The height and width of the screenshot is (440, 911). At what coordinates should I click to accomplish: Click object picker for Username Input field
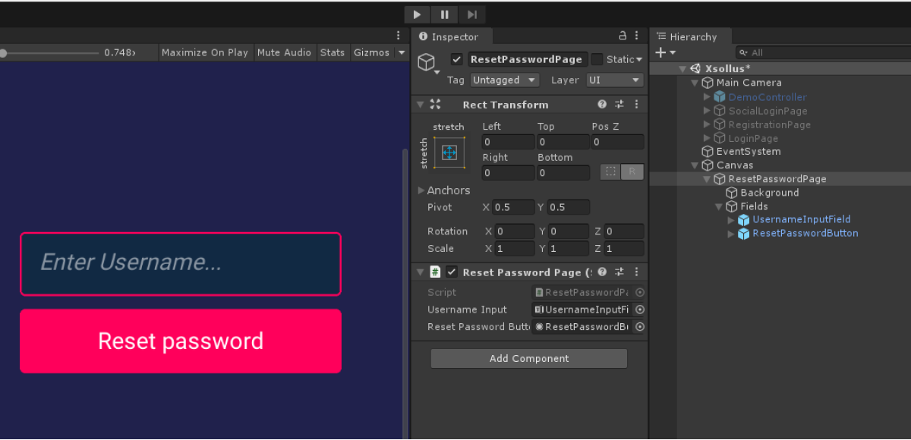(x=640, y=310)
